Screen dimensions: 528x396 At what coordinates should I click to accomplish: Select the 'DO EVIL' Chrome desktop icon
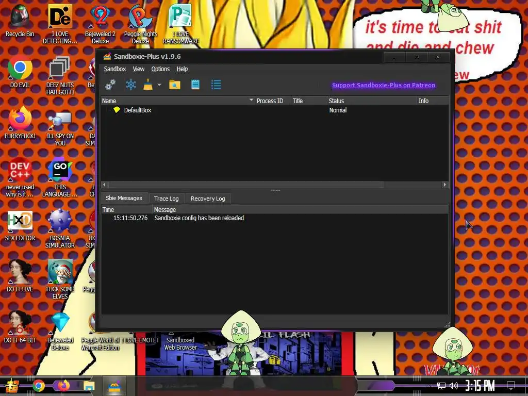click(20, 72)
